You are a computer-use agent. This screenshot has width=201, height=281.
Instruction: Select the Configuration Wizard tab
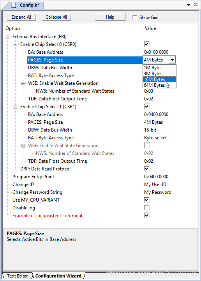click(58, 276)
